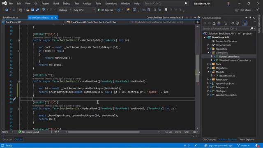Click the magnifier in Solution Explorer search

(251, 28)
